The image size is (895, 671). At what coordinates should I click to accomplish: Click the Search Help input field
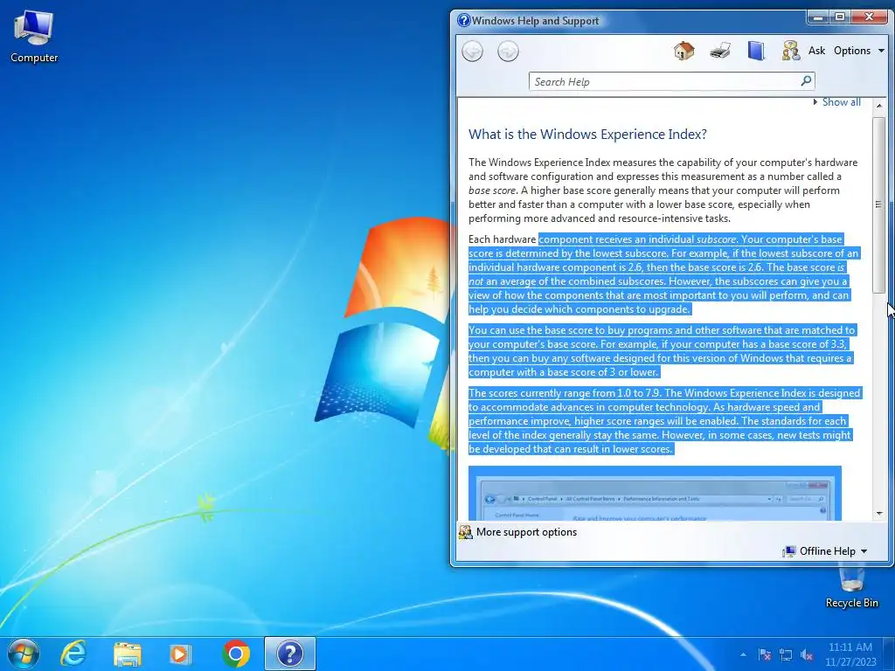point(665,81)
